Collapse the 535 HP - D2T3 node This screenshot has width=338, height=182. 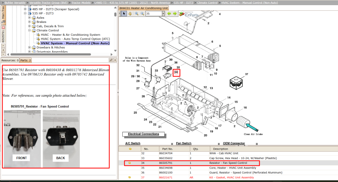[x=25, y=13]
